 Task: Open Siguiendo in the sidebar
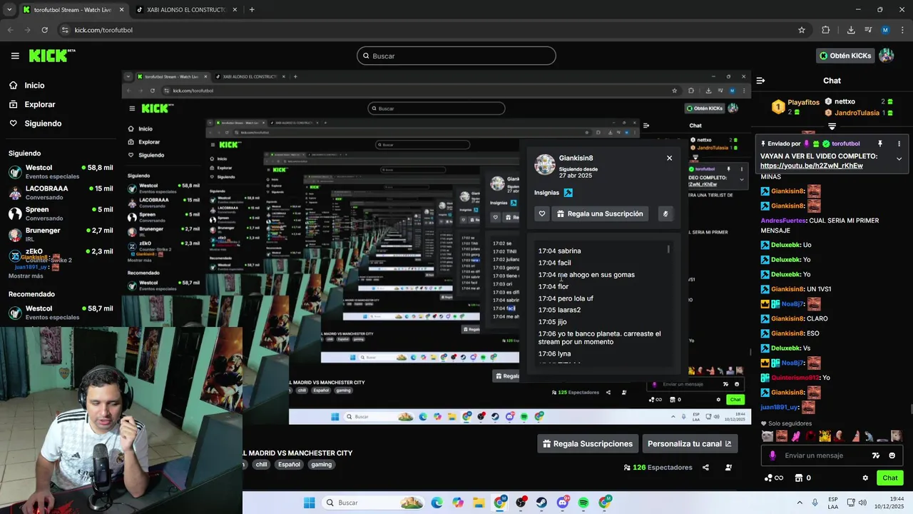pos(43,124)
